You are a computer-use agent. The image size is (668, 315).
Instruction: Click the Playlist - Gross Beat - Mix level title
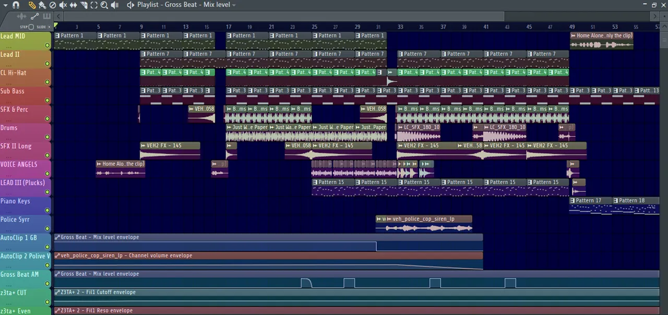pos(183,5)
